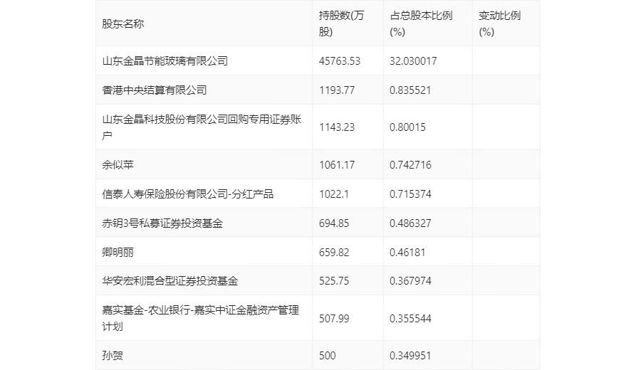Click the percentage 0.355544
The width and height of the screenshot is (636, 370).
point(410,319)
